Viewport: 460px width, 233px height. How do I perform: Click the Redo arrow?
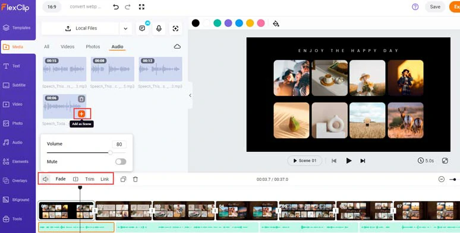(128, 7)
